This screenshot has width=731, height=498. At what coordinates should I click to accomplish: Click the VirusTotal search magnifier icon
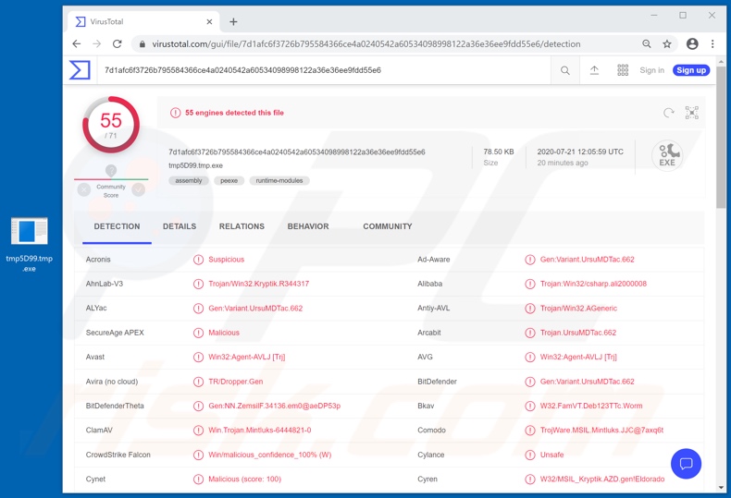click(565, 70)
